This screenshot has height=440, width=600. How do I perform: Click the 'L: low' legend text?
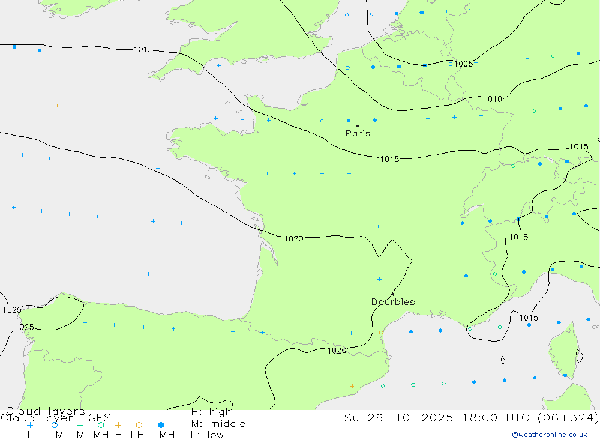[207, 435]
